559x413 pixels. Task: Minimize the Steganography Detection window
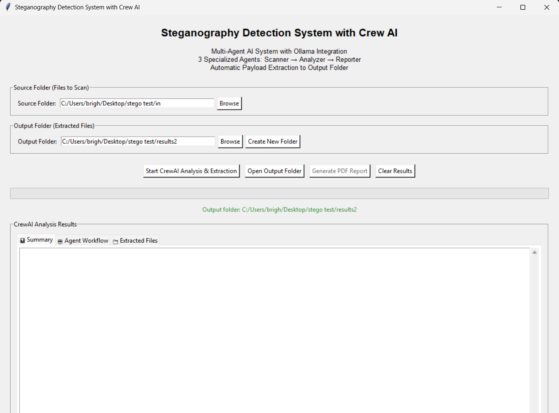(499, 7)
